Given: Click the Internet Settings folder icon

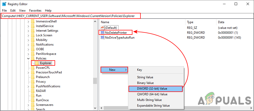Looking at the screenshot, I should (33, 31).
